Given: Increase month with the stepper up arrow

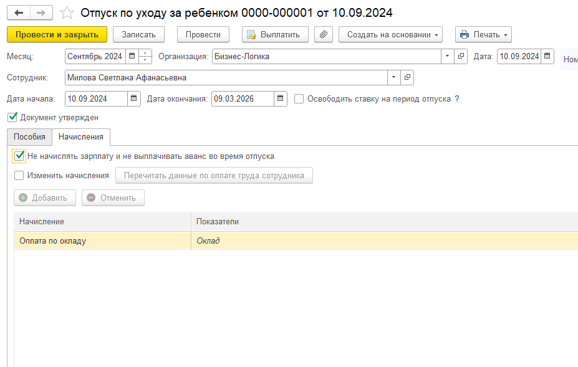Looking at the screenshot, I should [145, 53].
